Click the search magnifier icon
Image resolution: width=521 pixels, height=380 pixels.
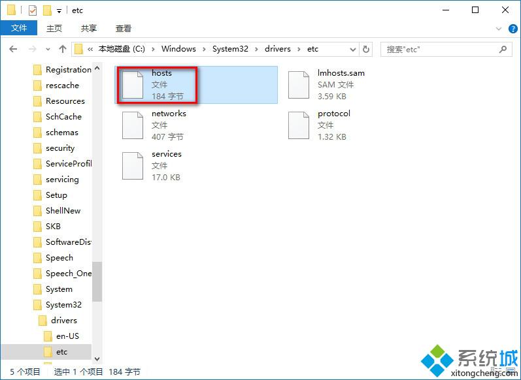[x=503, y=50]
